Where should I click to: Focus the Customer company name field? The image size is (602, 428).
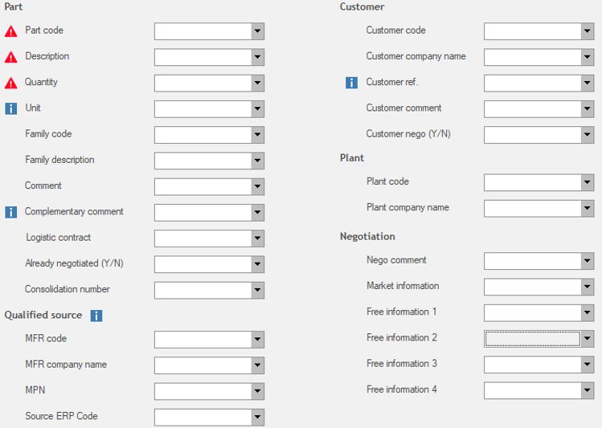click(532, 57)
